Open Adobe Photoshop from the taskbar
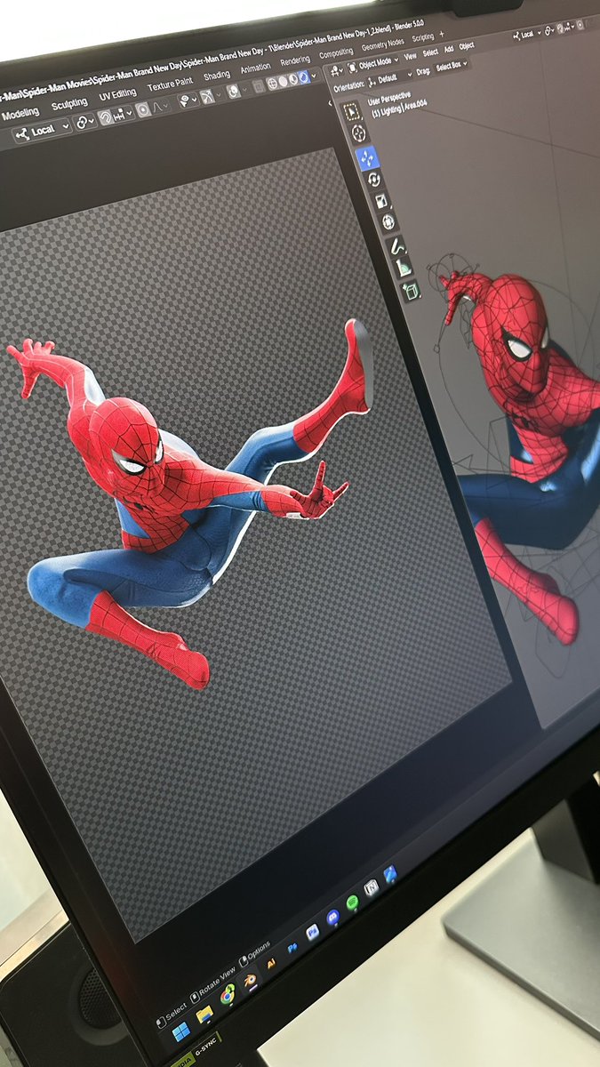 pos(292,948)
